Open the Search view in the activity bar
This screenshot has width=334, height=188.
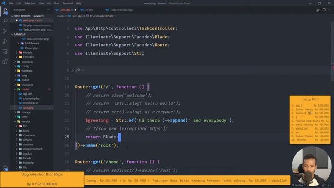[x=5, y=21]
